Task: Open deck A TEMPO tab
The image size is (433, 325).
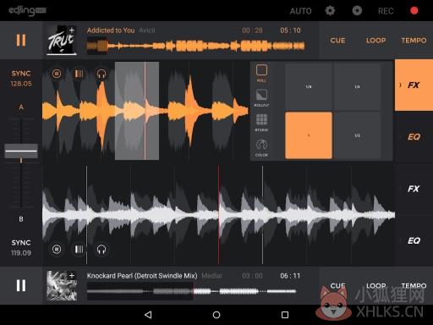Action: click(x=414, y=41)
